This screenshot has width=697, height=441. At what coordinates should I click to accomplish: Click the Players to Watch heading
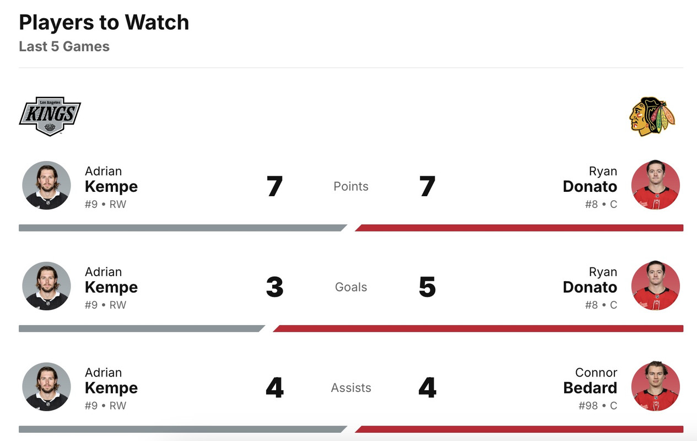click(104, 22)
